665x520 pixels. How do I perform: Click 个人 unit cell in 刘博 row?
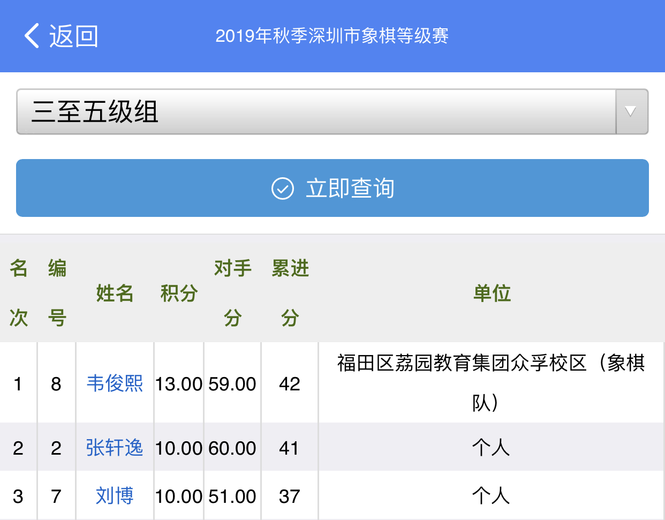490,496
